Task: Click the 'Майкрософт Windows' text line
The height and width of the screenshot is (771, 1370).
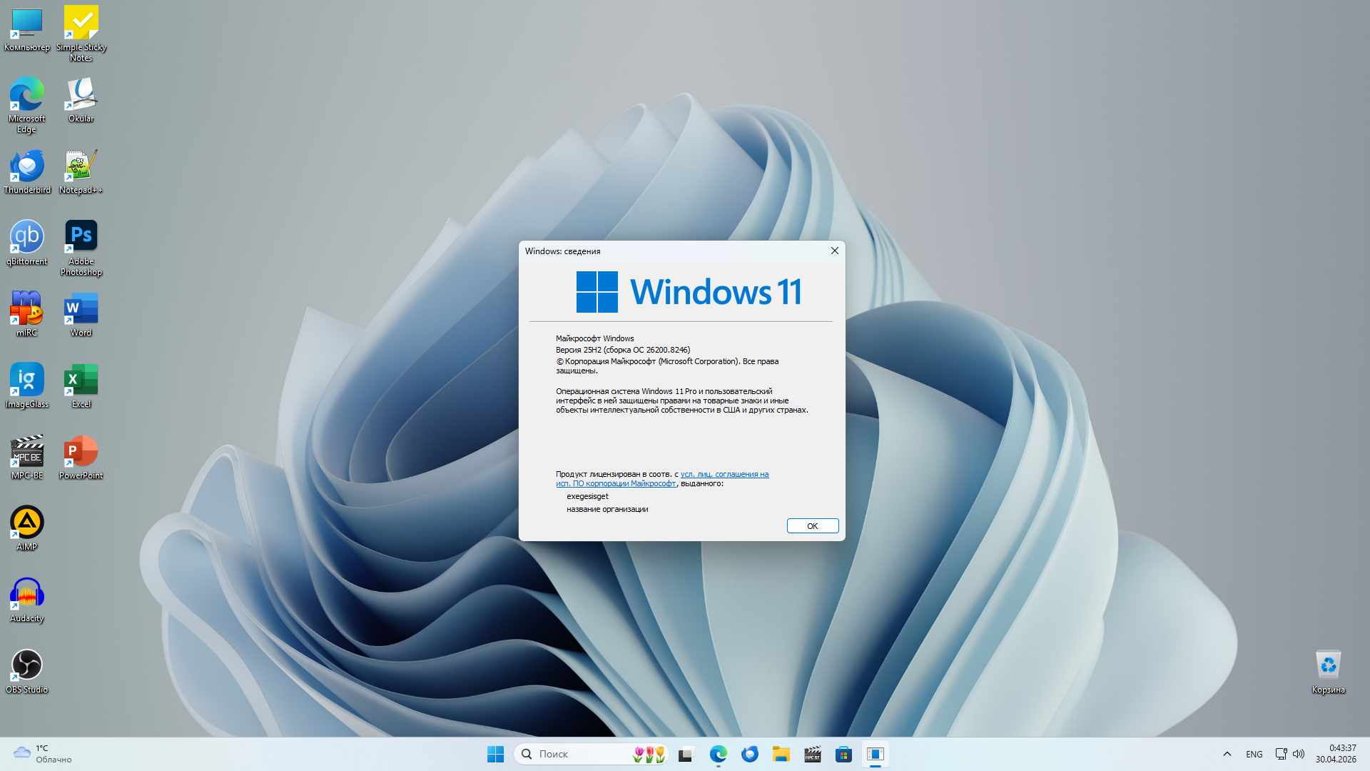Action: 595,338
